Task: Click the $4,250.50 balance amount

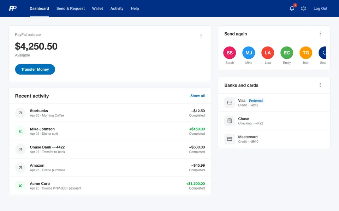Action: click(x=36, y=46)
